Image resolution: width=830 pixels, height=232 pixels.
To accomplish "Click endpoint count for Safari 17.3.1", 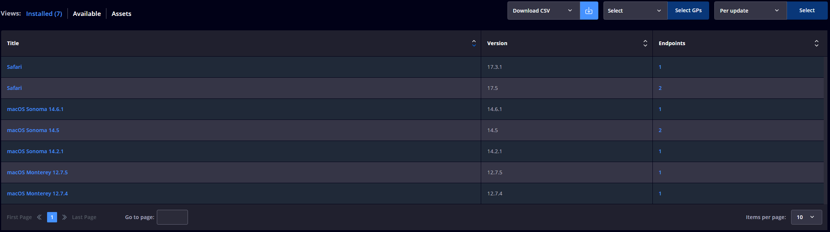I will (x=660, y=67).
